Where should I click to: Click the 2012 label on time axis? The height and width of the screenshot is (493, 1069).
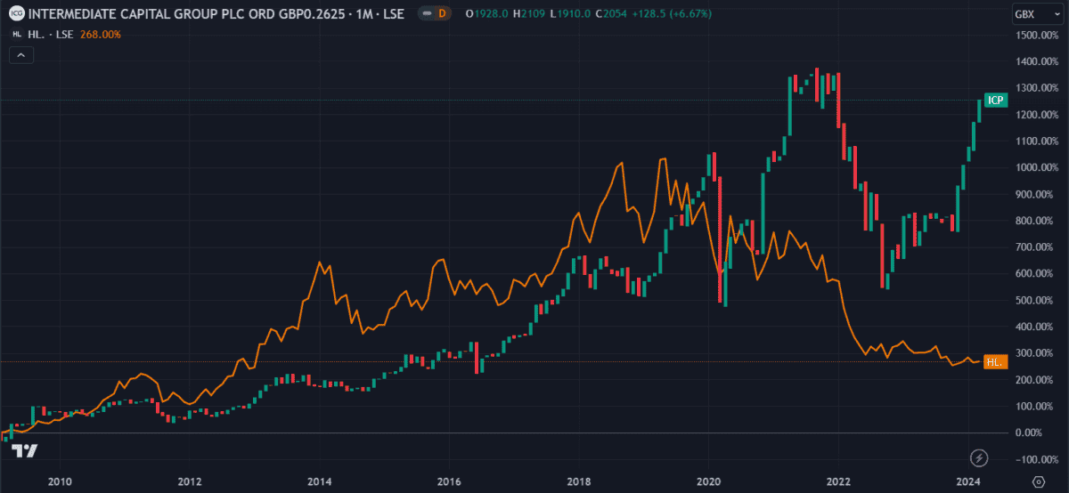189,481
